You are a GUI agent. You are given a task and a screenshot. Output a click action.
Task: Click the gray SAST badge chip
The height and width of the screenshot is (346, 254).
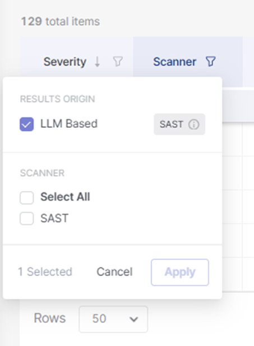[x=179, y=124]
